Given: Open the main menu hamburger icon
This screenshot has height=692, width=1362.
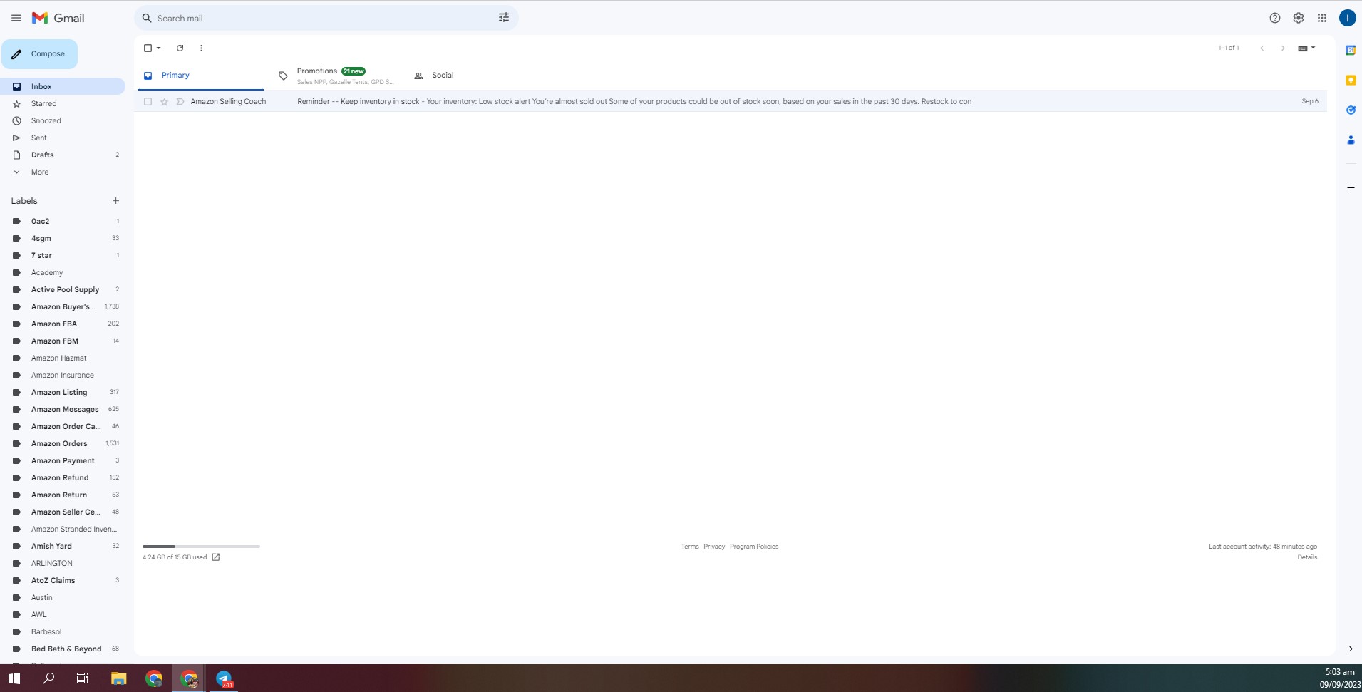Looking at the screenshot, I should [x=16, y=18].
